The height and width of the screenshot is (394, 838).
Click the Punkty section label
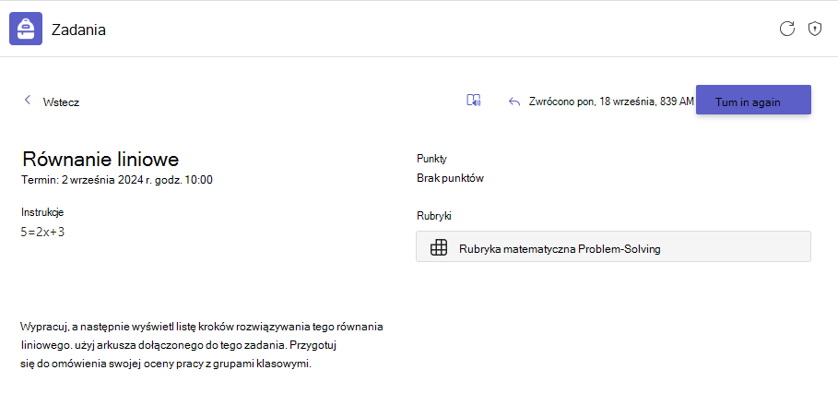pyautogui.click(x=431, y=159)
